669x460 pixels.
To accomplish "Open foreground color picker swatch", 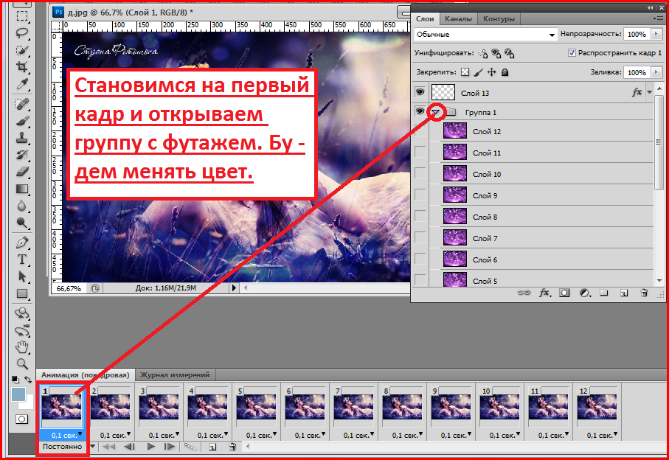I will 18,394.
